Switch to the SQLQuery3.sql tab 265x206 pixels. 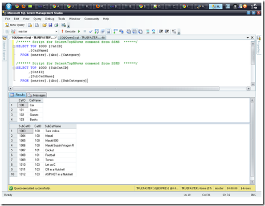(x=82, y=38)
